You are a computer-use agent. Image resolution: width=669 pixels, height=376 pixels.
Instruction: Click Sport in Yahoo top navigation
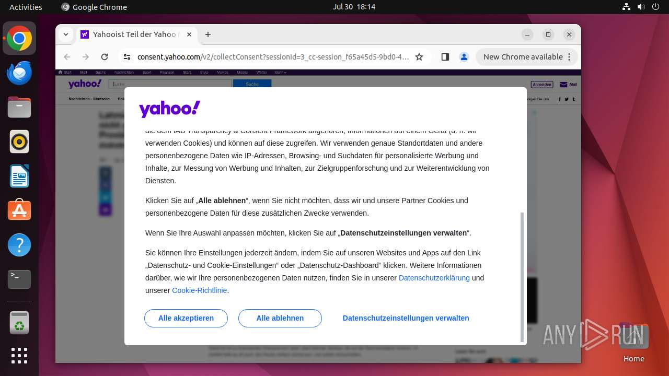coord(147,73)
